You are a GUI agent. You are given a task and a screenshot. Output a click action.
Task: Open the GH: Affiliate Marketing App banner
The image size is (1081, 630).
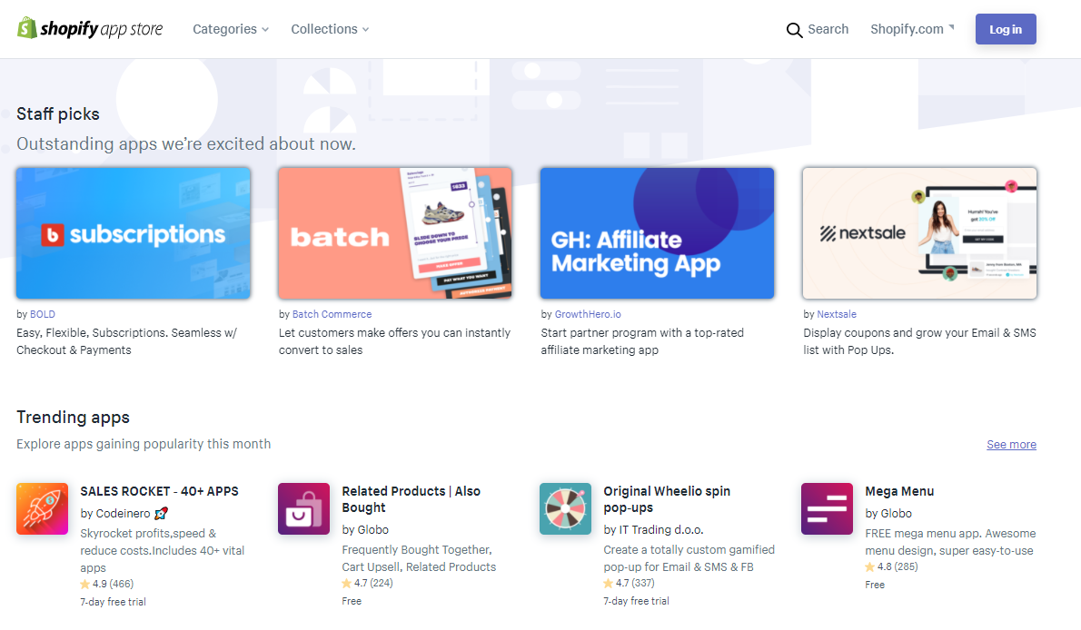(657, 233)
